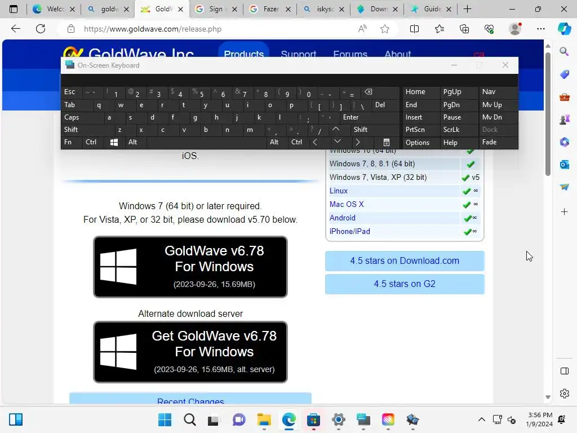Show hidden icons chevron in system tray
This screenshot has width=577, height=433.
pyautogui.click(x=481, y=419)
